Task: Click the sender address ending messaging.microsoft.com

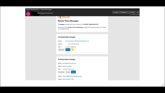Action: (45, 13)
